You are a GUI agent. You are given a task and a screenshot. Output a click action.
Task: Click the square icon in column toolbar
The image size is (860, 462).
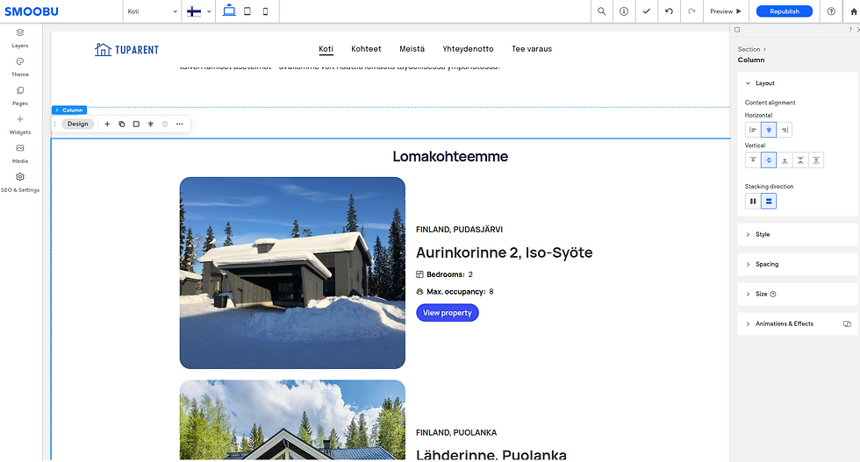coord(136,124)
